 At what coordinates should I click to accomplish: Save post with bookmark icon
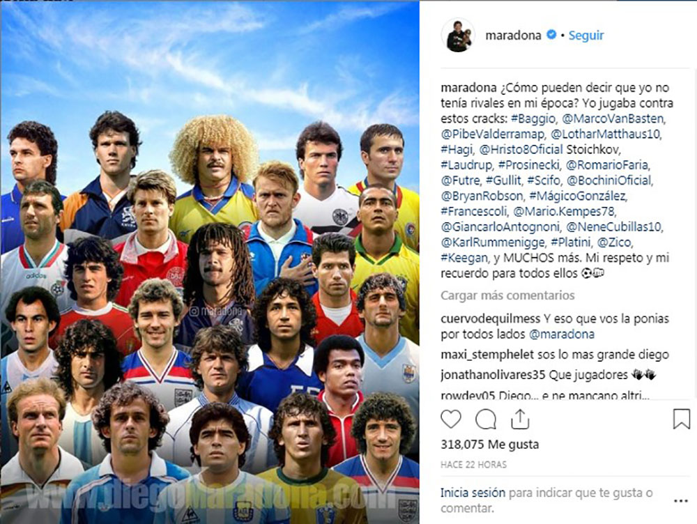pos(681,419)
